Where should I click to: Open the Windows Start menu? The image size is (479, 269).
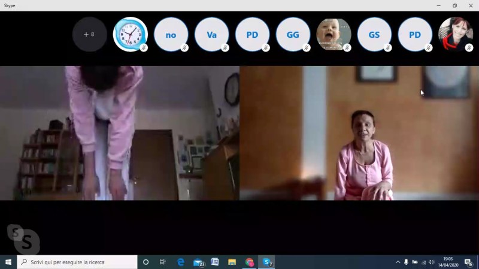[8, 262]
